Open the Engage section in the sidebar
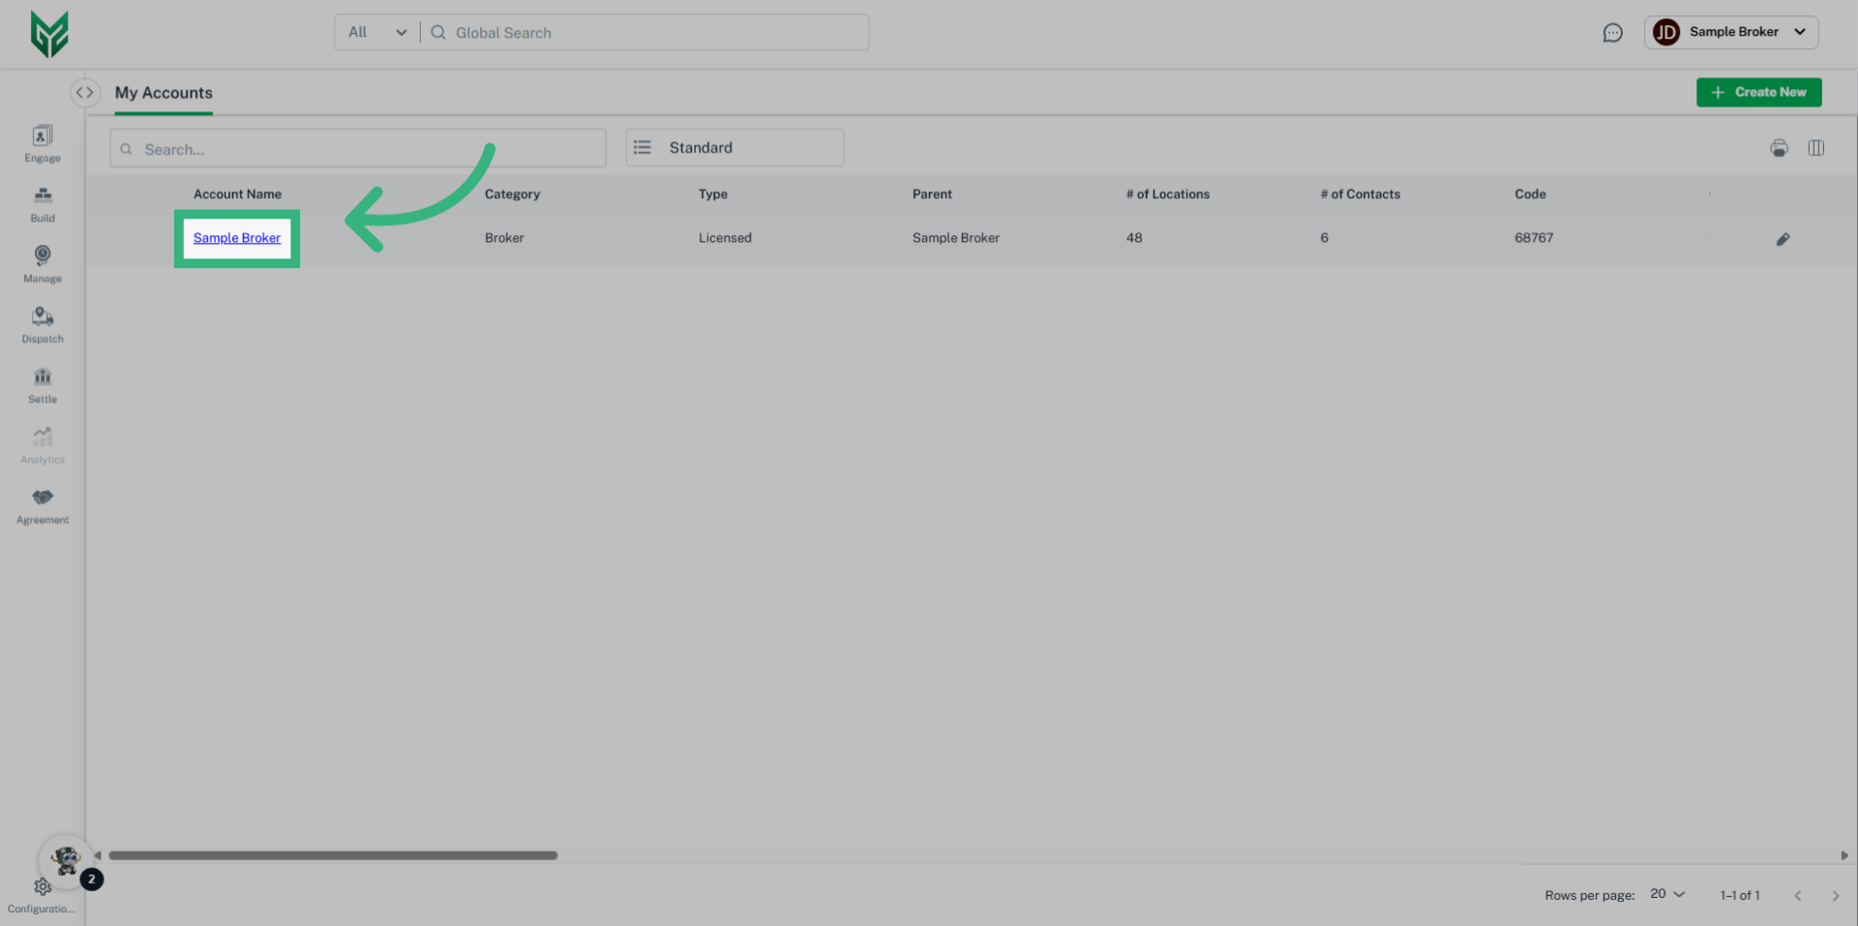Screen dimensions: 1858x926 point(42,143)
